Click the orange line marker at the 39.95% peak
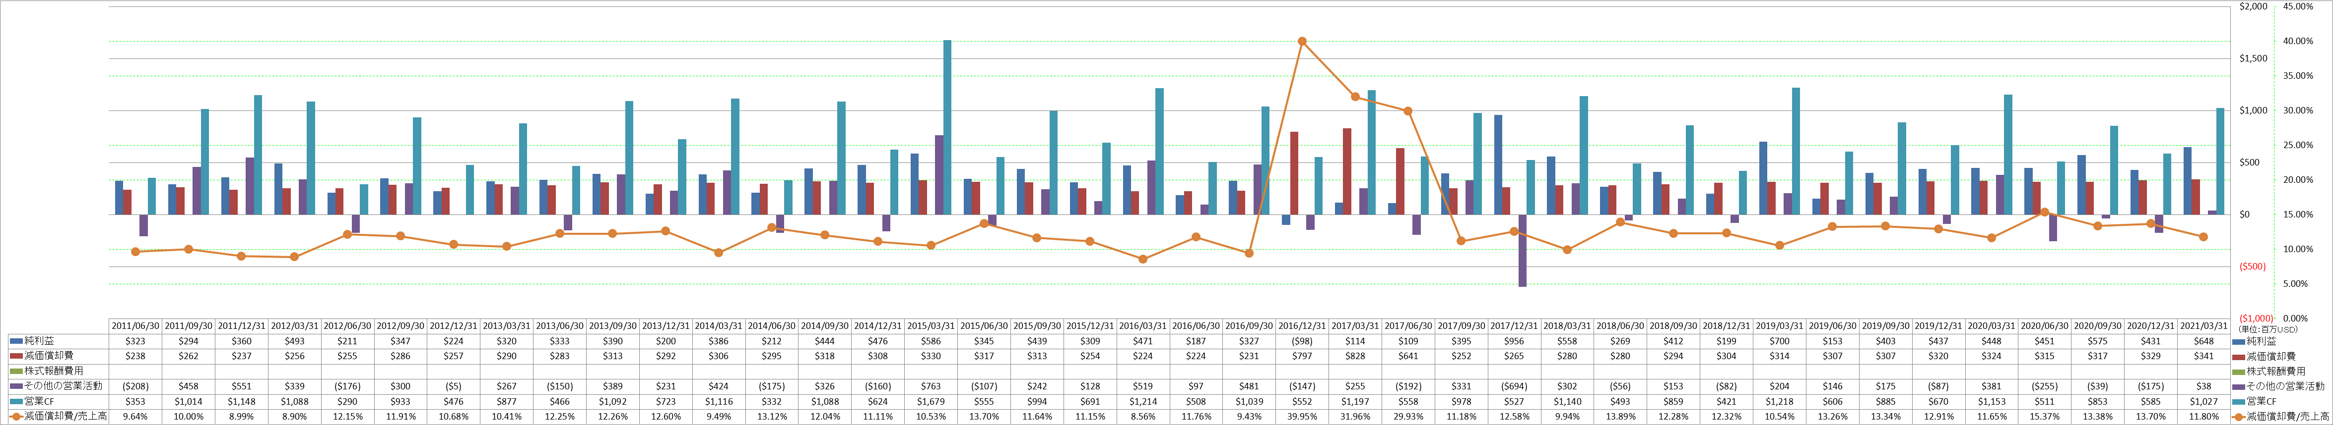Screen dimensions: 2333x425 [x=1301, y=41]
